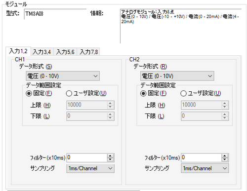
Task: Click the 情報 module description box
Action: pos(181,26)
